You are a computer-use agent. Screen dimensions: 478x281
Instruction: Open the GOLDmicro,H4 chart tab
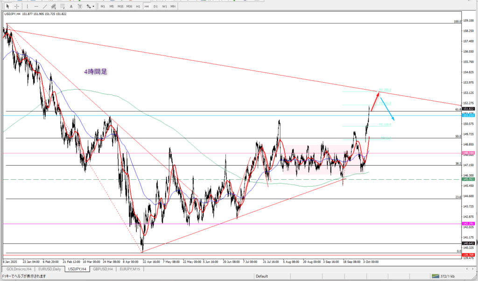pyautogui.click(x=19, y=269)
